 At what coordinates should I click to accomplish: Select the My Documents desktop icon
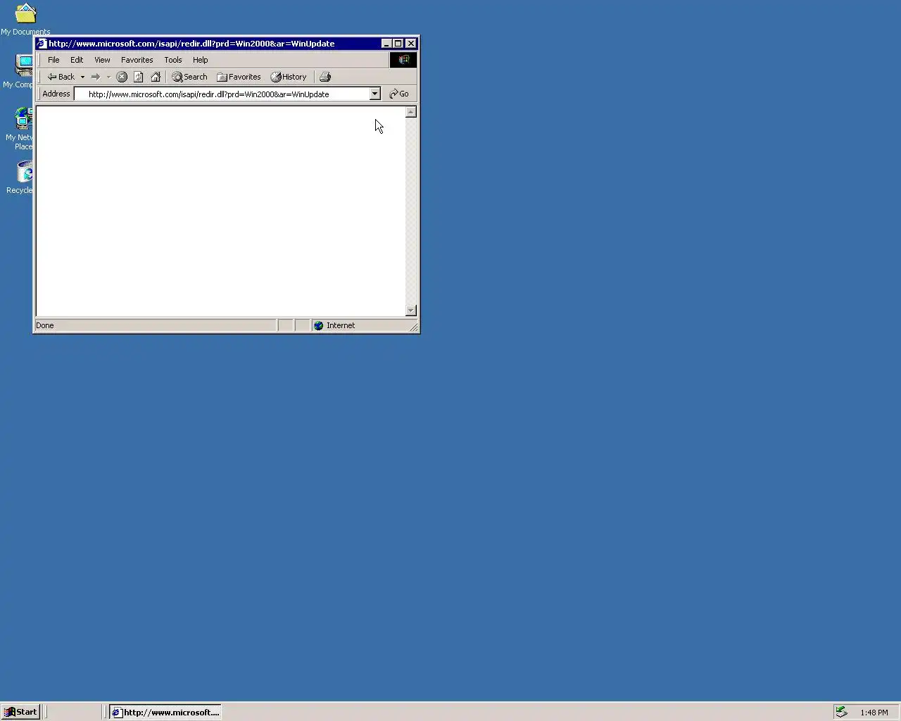tap(25, 19)
